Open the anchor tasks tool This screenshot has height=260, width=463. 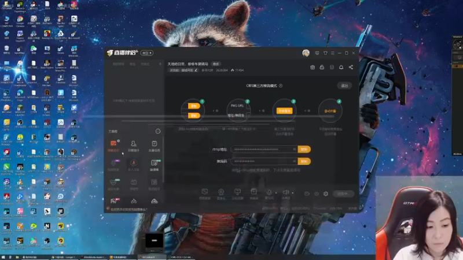(x=154, y=146)
